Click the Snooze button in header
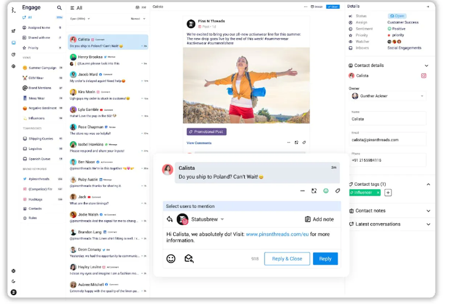The image size is (453, 304). [317, 6]
